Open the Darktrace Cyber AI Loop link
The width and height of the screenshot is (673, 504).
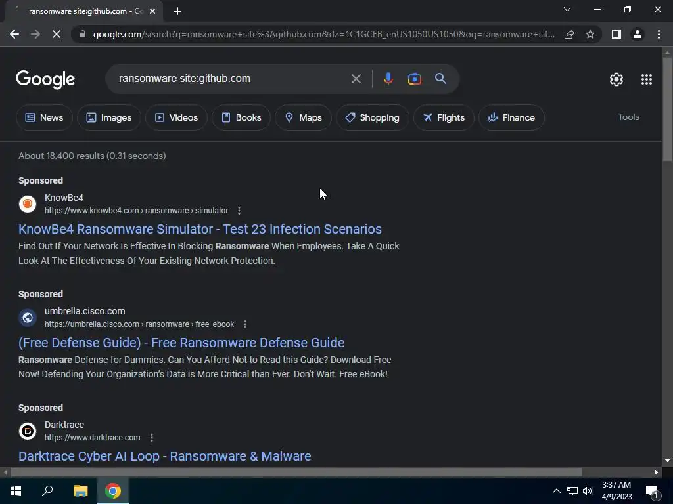pos(165,456)
